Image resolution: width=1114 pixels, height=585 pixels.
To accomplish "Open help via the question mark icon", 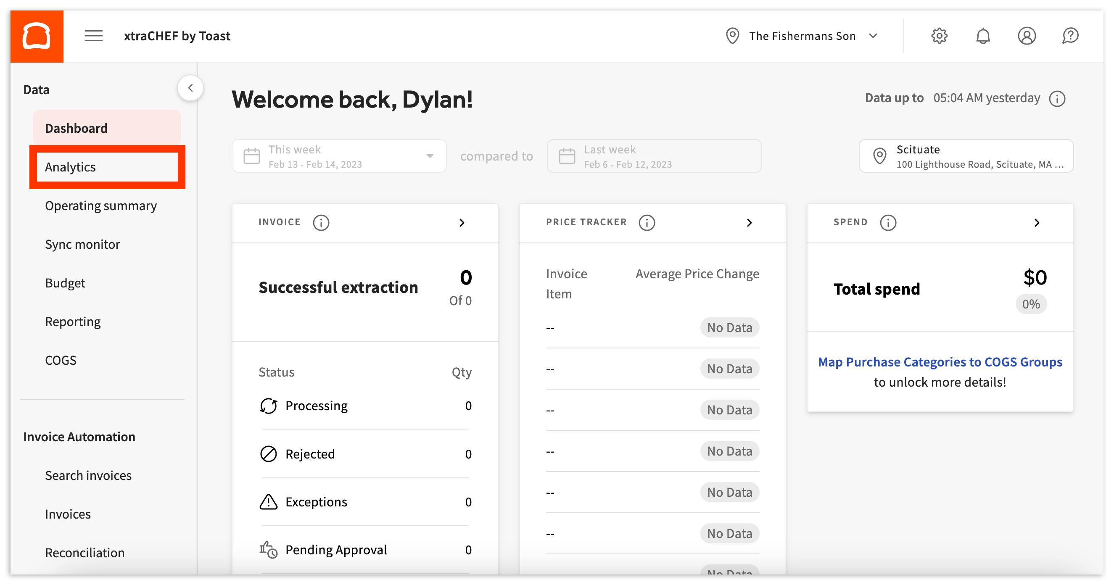I will pos(1071,35).
